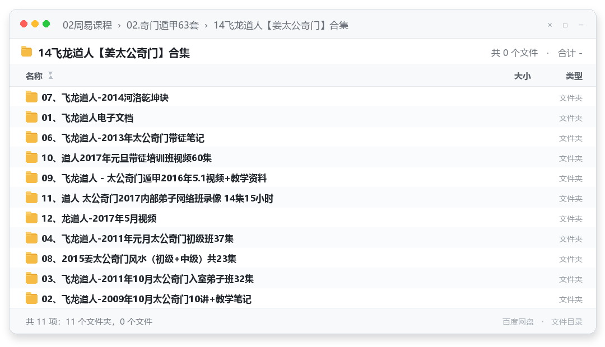Open folder 03、飞龙道人-2011年10月太公奇门入室弟子班32集
The width and height of the screenshot is (605, 347).
148,279
